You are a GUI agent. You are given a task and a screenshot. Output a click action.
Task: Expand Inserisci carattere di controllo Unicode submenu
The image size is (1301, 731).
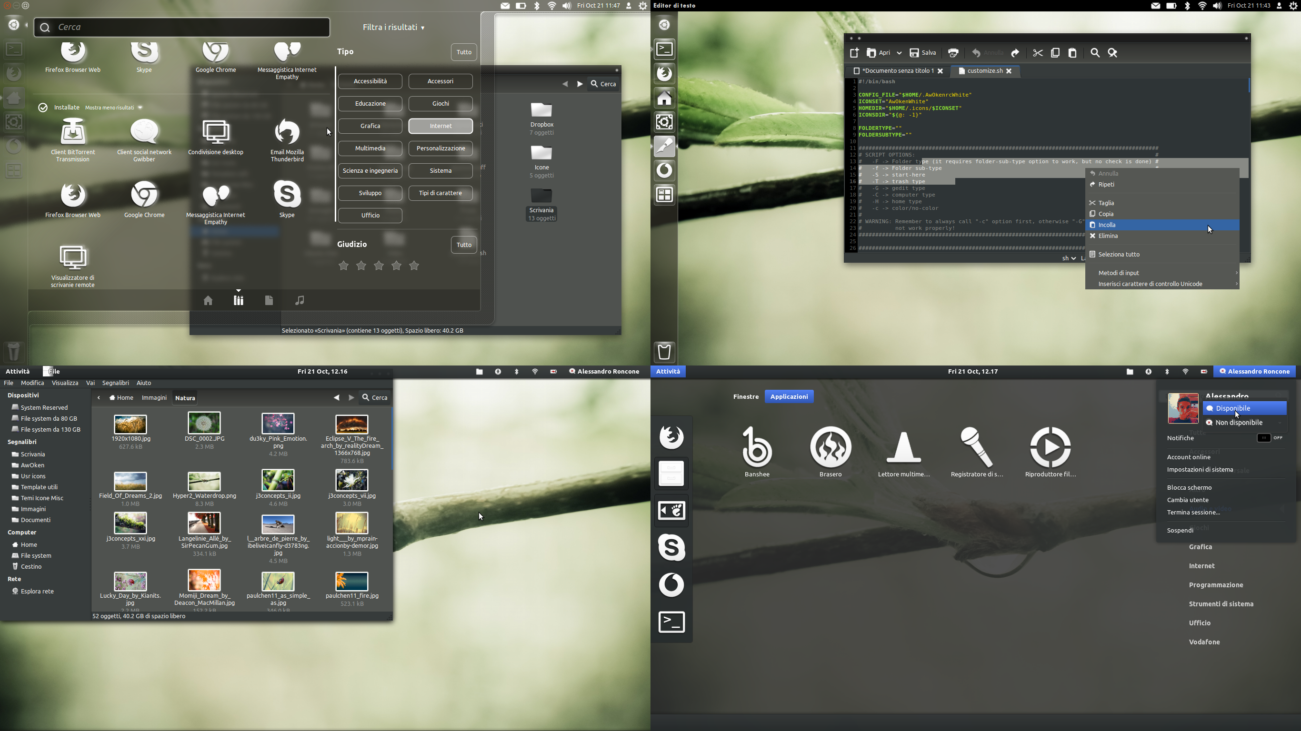(1162, 284)
